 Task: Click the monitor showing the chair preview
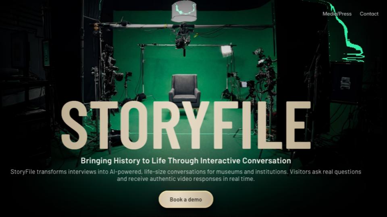(345, 82)
